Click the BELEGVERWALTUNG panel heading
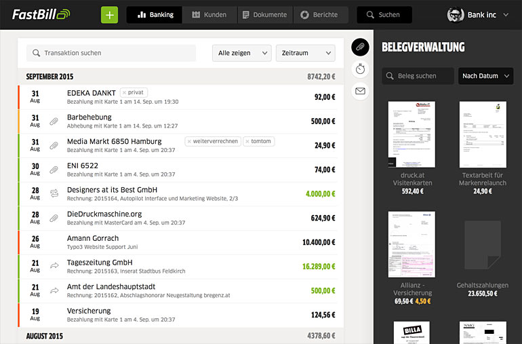 click(423, 47)
